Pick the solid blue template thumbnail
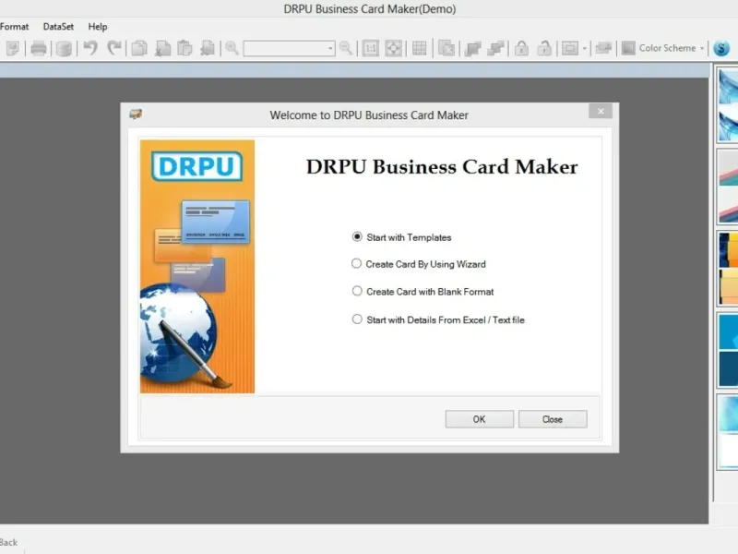Viewport: 738px width, 554px height. coord(728,351)
